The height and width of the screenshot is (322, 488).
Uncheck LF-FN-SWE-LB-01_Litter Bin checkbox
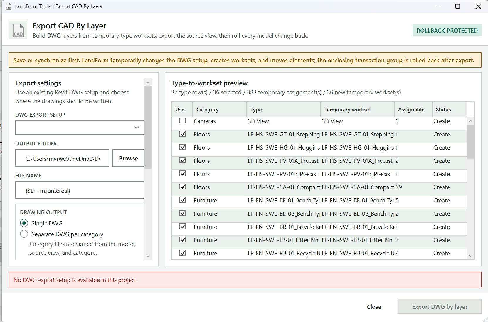point(183,240)
